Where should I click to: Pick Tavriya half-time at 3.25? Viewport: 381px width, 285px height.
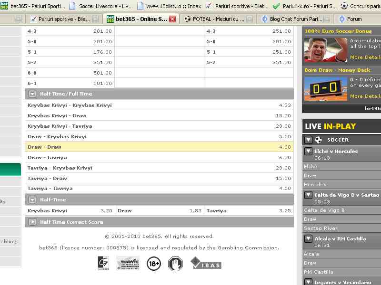[249, 210]
